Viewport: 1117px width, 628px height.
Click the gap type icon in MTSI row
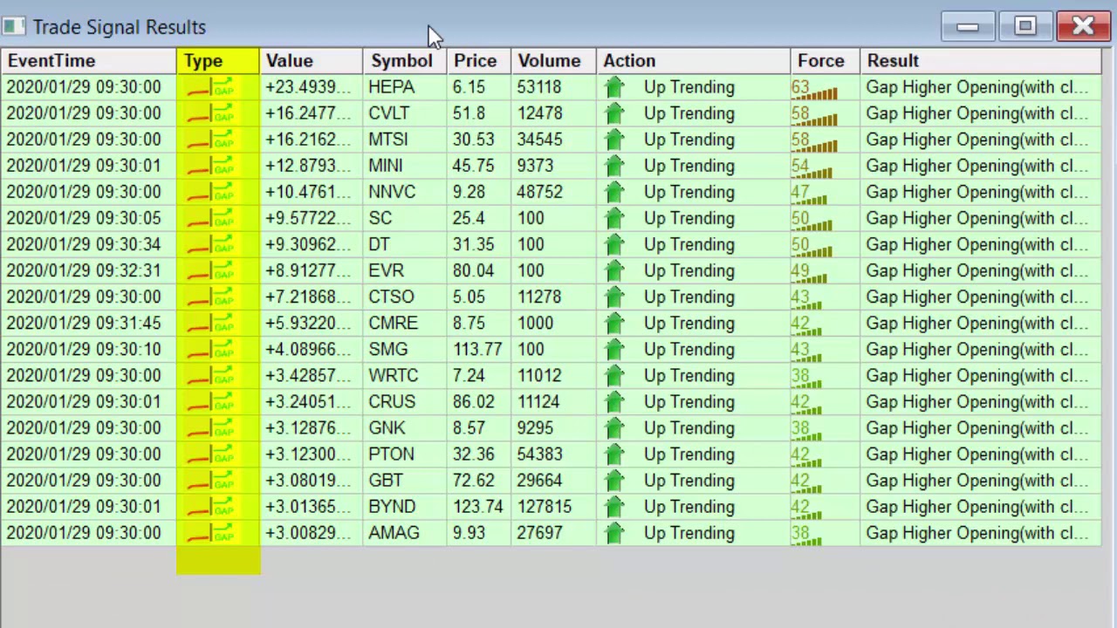point(210,140)
